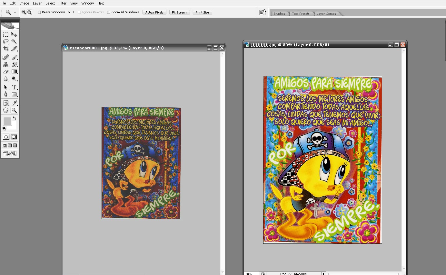The height and width of the screenshot is (275, 446).
Task: Open the File Browser toggle icon
Action: pos(263,12)
